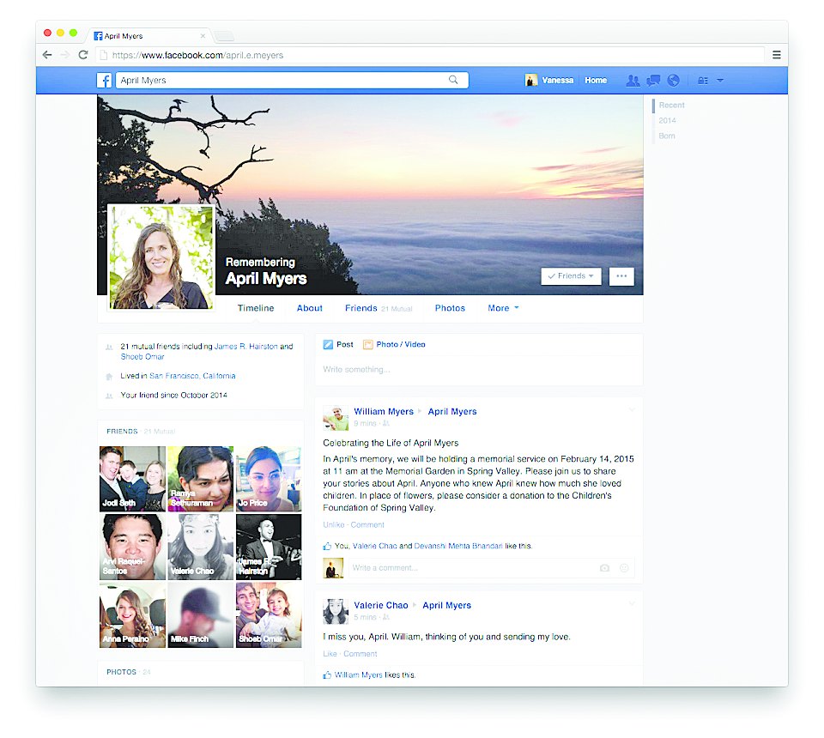Open the Friends status dropdown button
This screenshot has width=824, height=738.
point(571,276)
